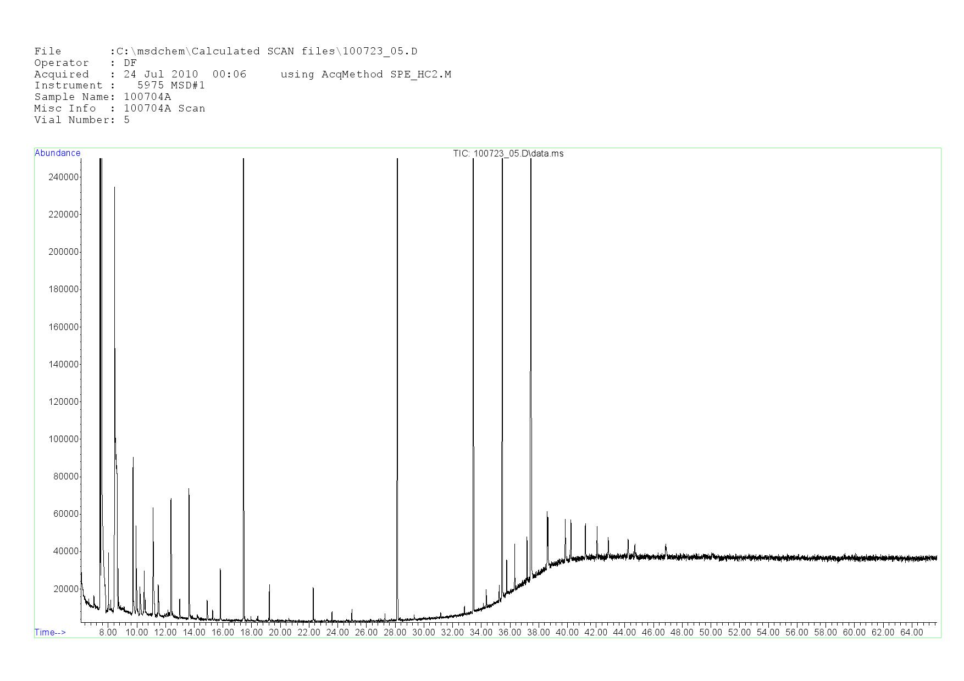The height and width of the screenshot is (681, 964).
Task: Click the 100000 abundance tick label
Action: 64,439
